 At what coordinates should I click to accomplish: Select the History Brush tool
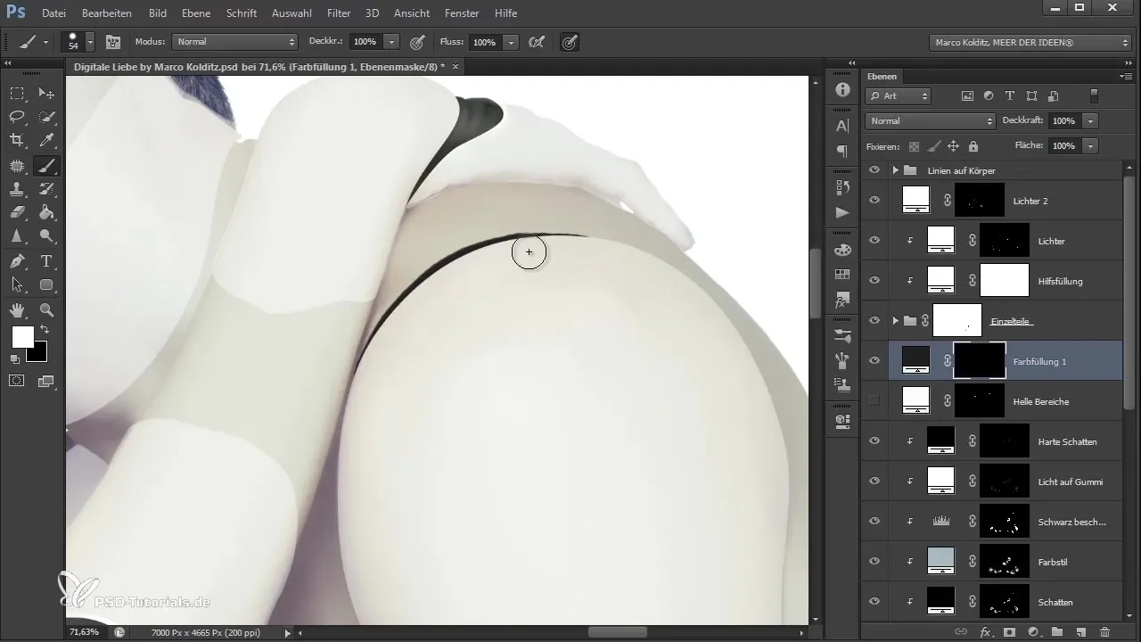47,189
